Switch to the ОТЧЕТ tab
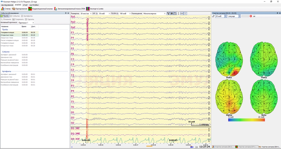This screenshot has height=149, width=281. pos(25,5)
